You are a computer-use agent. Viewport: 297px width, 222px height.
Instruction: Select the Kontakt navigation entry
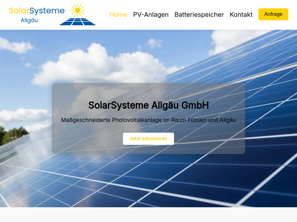(x=241, y=14)
